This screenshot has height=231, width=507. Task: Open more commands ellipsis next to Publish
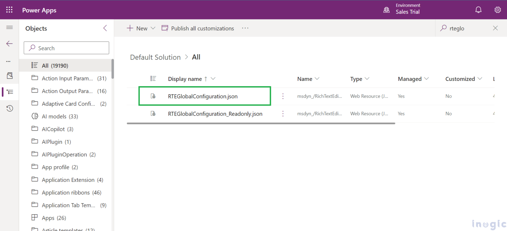tap(245, 28)
